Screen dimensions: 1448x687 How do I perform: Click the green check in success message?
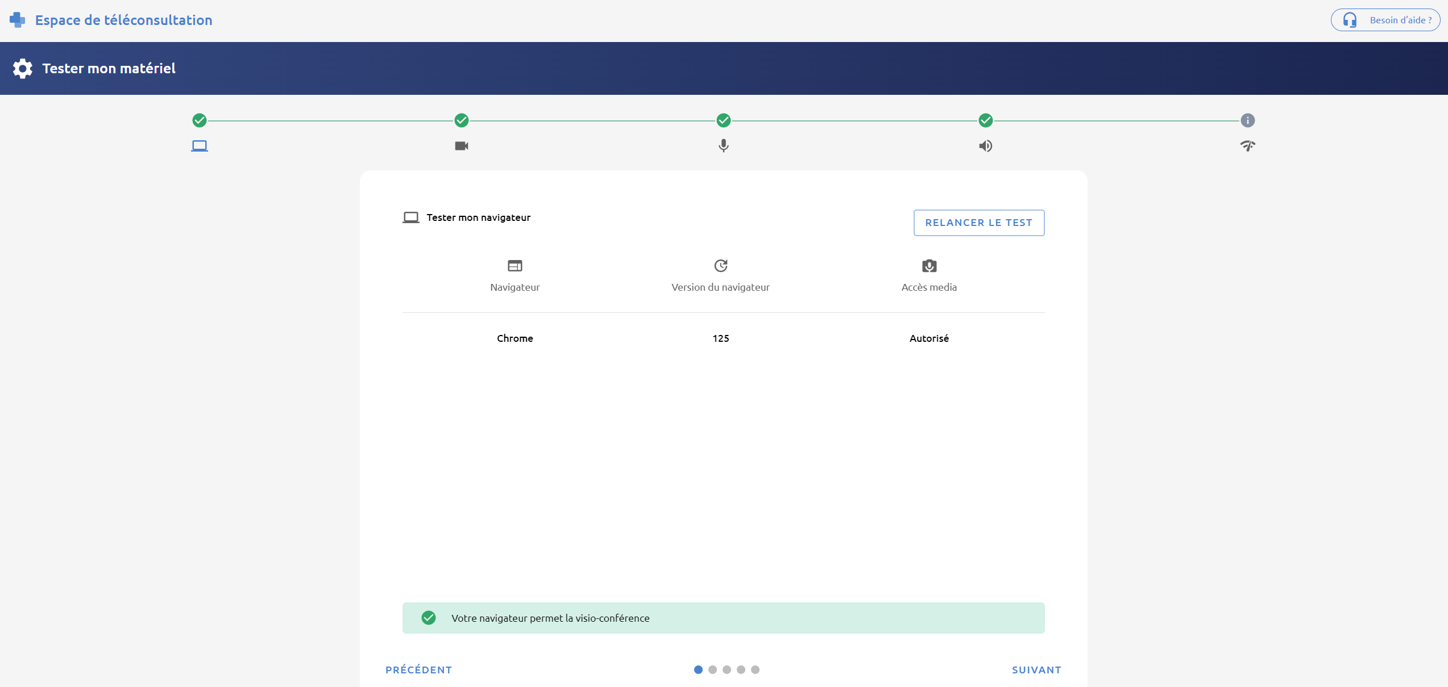click(x=429, y=618)
